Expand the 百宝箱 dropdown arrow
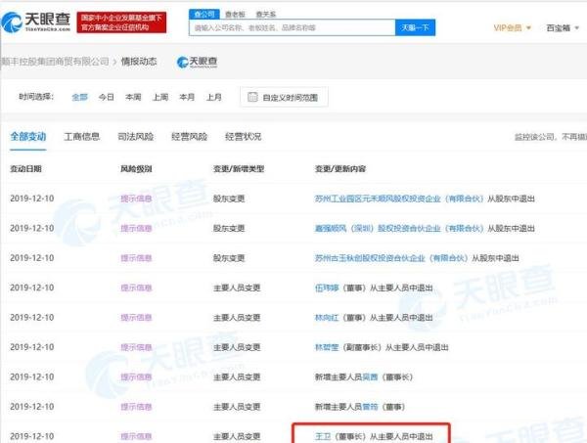The image size is (587, 443). pos(576,27)
